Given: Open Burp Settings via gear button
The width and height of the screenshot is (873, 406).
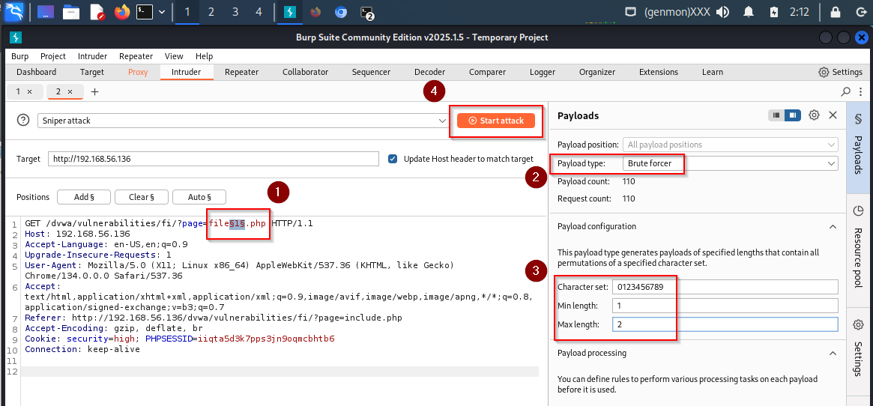Looking at the screenshot, I should pyautogui.click(x=840, y=72).
